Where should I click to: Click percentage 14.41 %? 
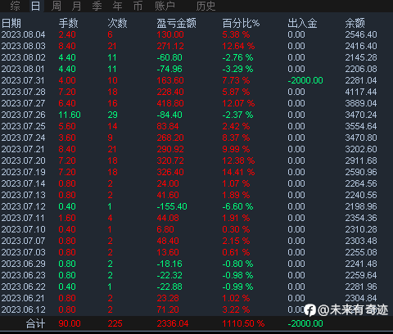pyautogui.click(x=238, y=172)
